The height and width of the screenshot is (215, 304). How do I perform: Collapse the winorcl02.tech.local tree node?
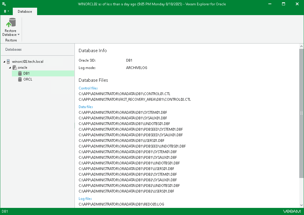pos(4,62)
